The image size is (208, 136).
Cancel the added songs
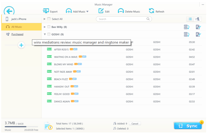tap(135, 123)
